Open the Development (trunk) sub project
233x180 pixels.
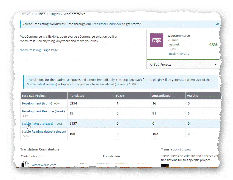37,103
